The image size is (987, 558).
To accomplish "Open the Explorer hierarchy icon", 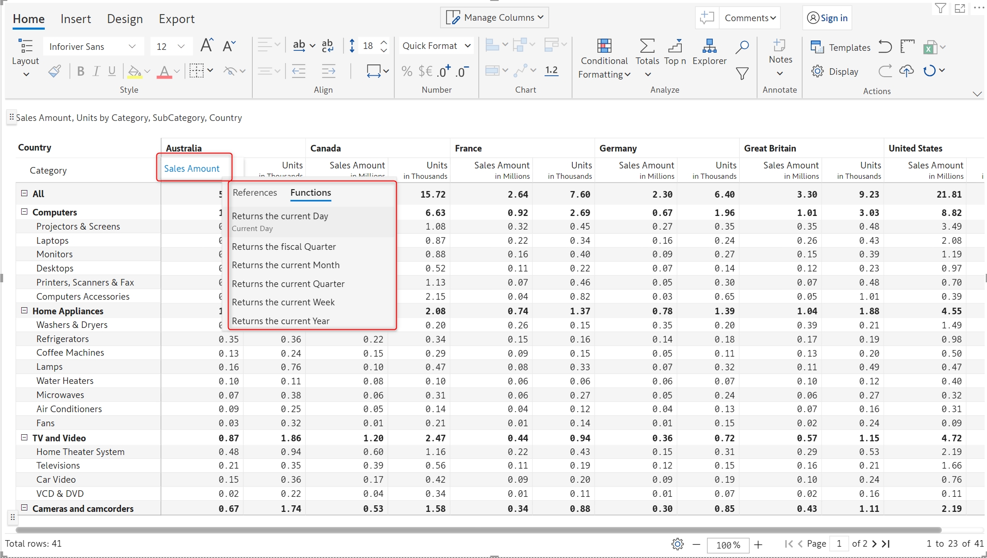I will (709, 46).
